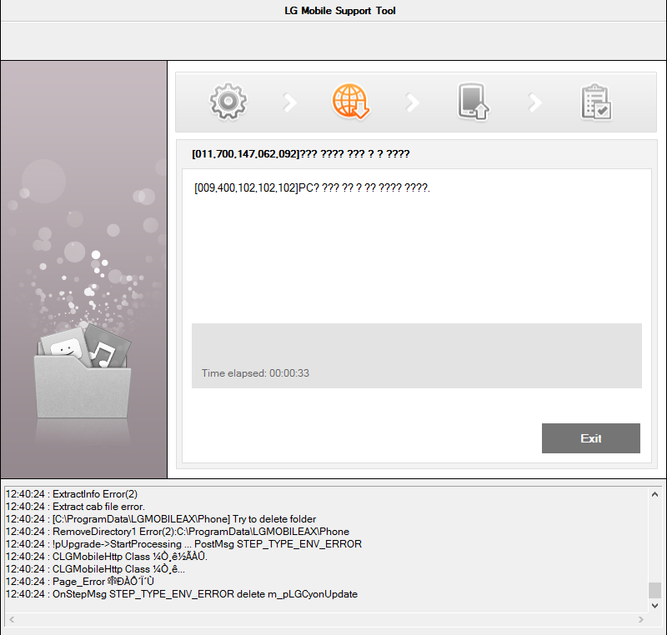This screenshot has height=635, width=667.
Task: Click the folder with media files illustration
Action: pyautogui.click(x=83, y=372)
